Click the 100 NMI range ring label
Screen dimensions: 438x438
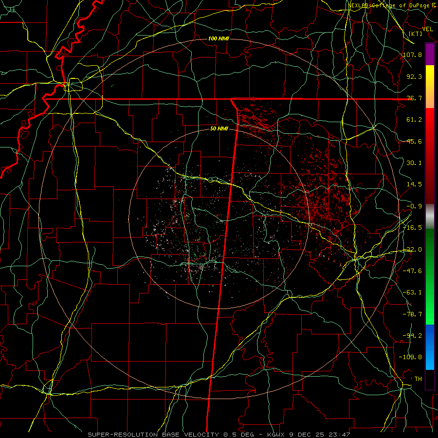click(x=219, y=38)
